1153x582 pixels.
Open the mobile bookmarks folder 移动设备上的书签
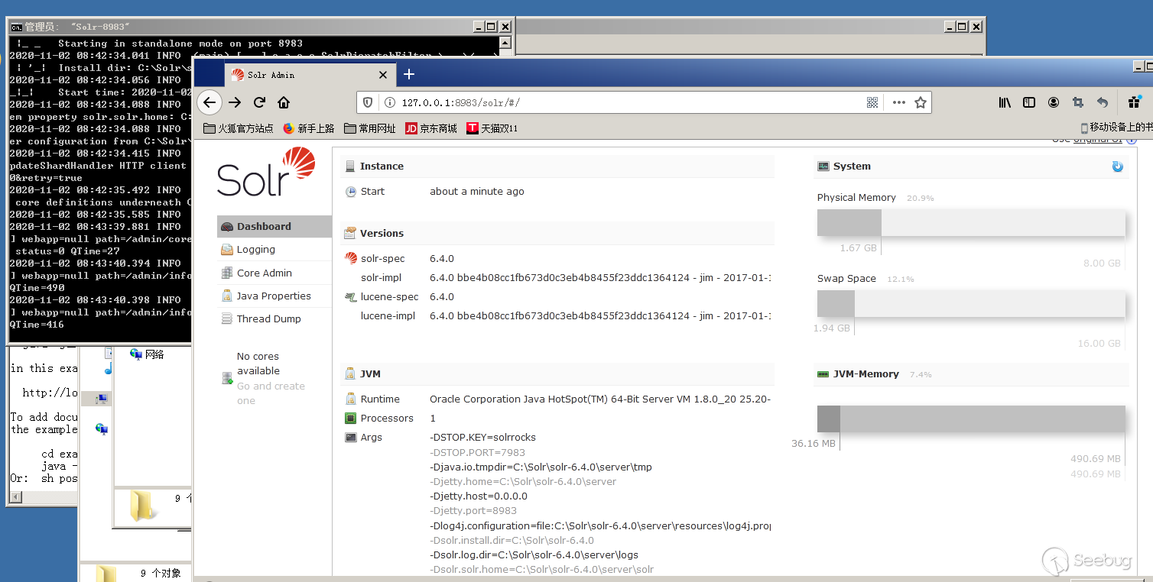pyautogui.click(x=1116, y=128)
